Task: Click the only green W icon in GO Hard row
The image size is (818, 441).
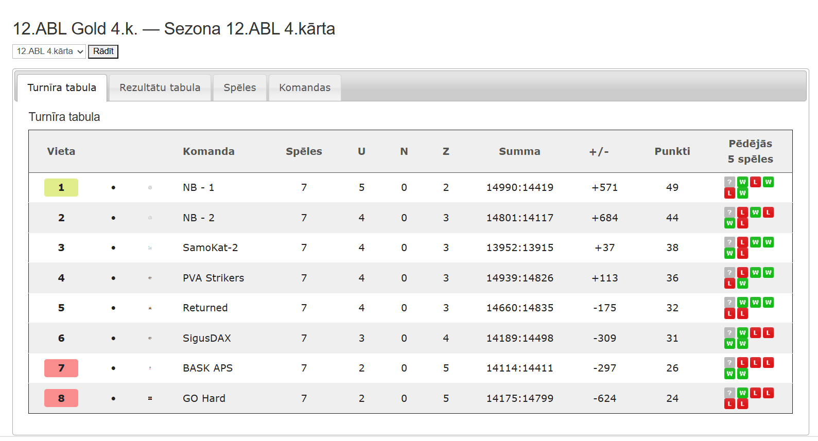Action: pyautogui.click(x=742, y=393)
